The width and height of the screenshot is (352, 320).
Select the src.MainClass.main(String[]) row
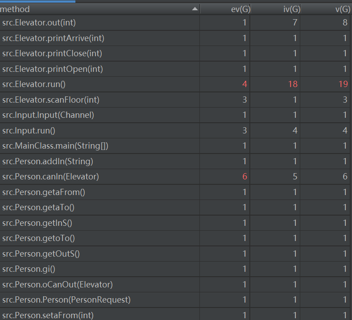[175, 146]
